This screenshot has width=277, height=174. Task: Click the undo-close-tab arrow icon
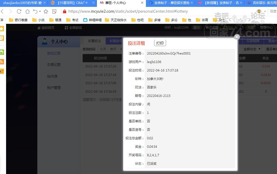[x=35, y=11]
